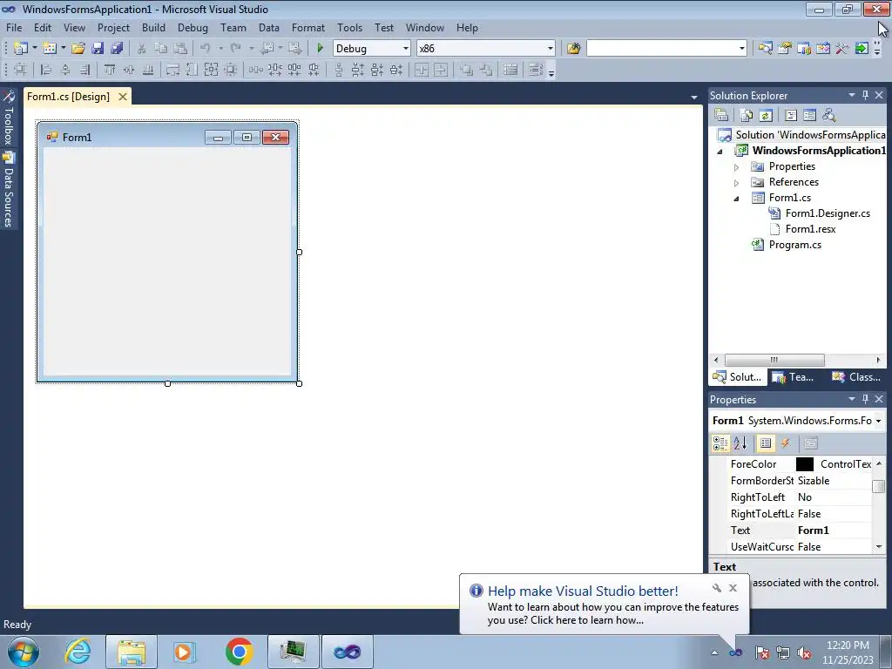The height and width of the screenshot is (669, 892).
Task: Open the Properties Window toolbar icon
Action: click(x=785, y=49)
